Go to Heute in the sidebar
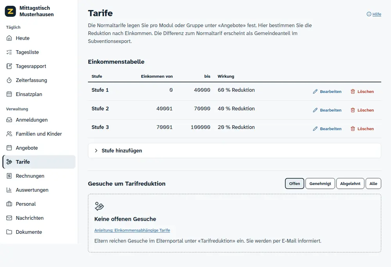This screenshot has width=391, height=267. point(39,38)
